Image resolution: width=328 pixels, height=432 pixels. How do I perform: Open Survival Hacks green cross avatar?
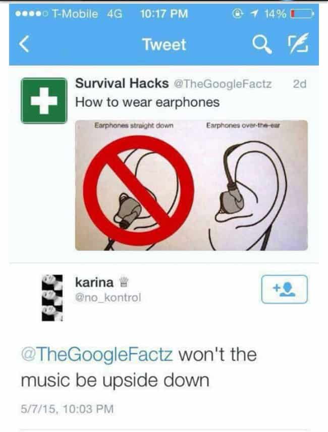(44, 100)
